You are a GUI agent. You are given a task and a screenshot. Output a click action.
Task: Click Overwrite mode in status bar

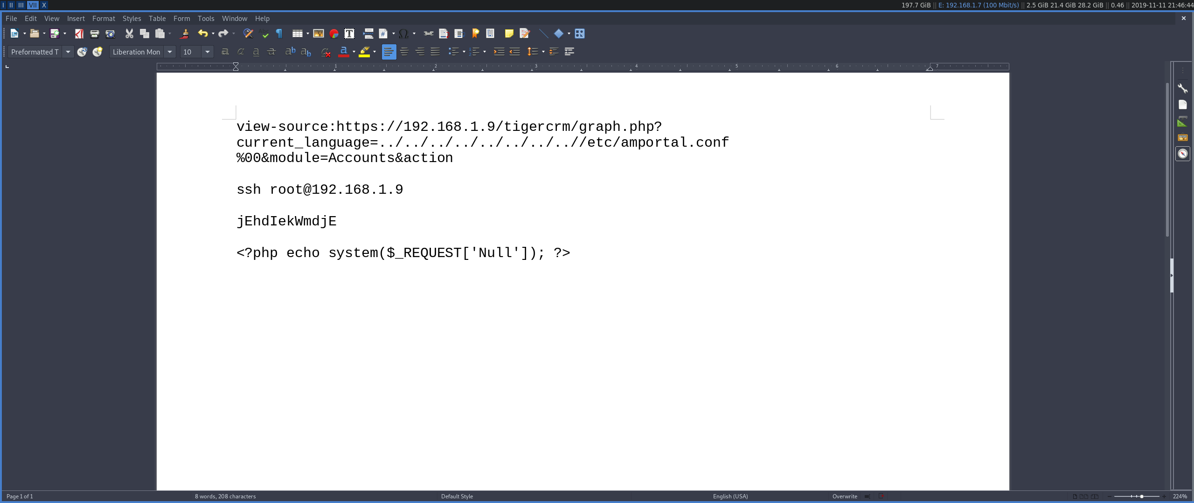click(x=845, y=496)
